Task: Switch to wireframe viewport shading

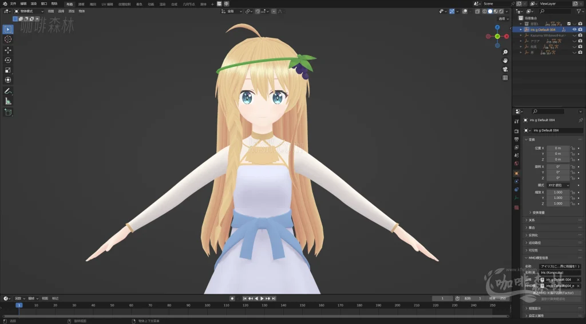Action: click(485, 11)
